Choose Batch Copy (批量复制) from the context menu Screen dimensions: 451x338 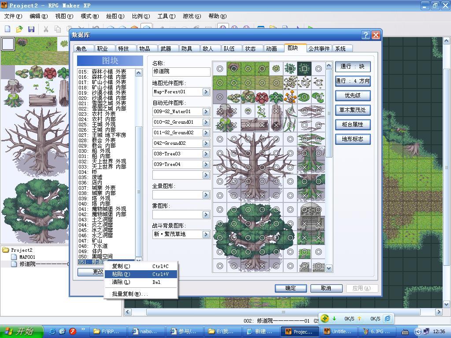pyautogui.click(x=140, y=294)
